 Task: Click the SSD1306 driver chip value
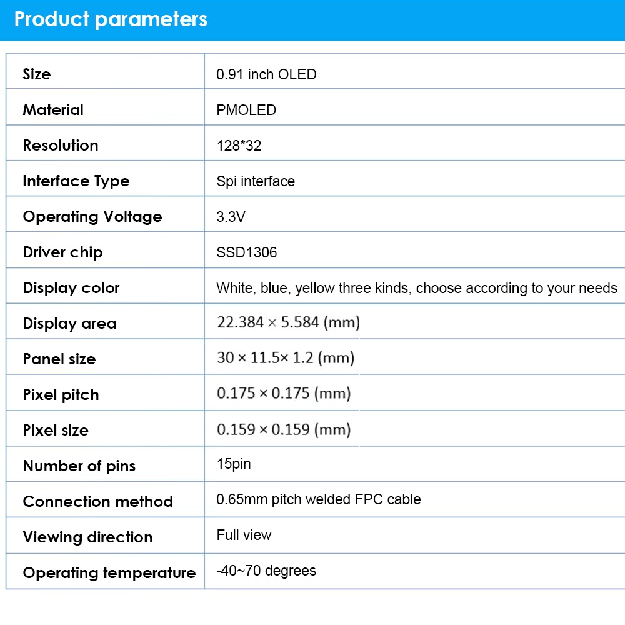coord(247,252)
